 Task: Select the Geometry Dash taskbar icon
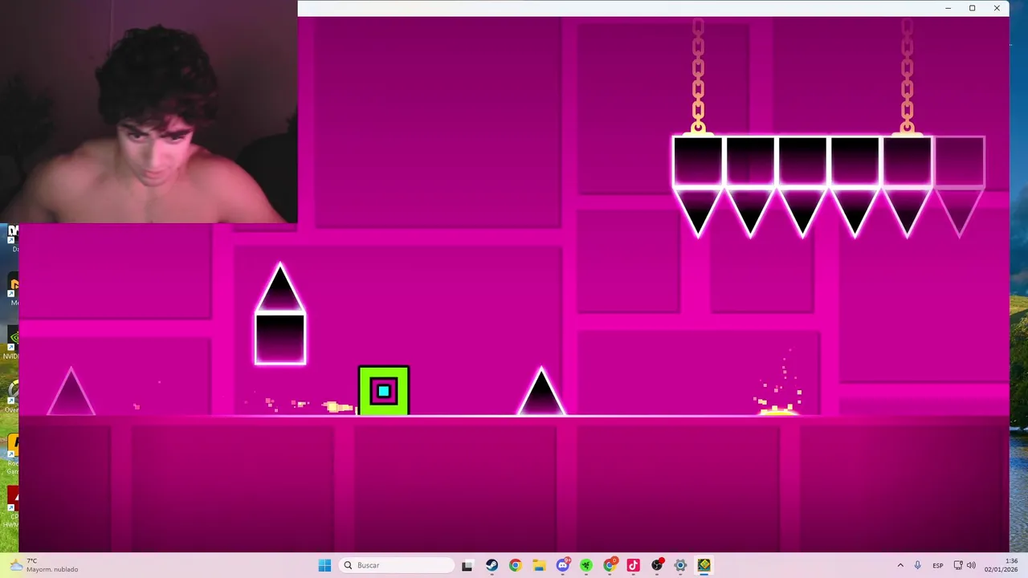click(x=704, y=565)
